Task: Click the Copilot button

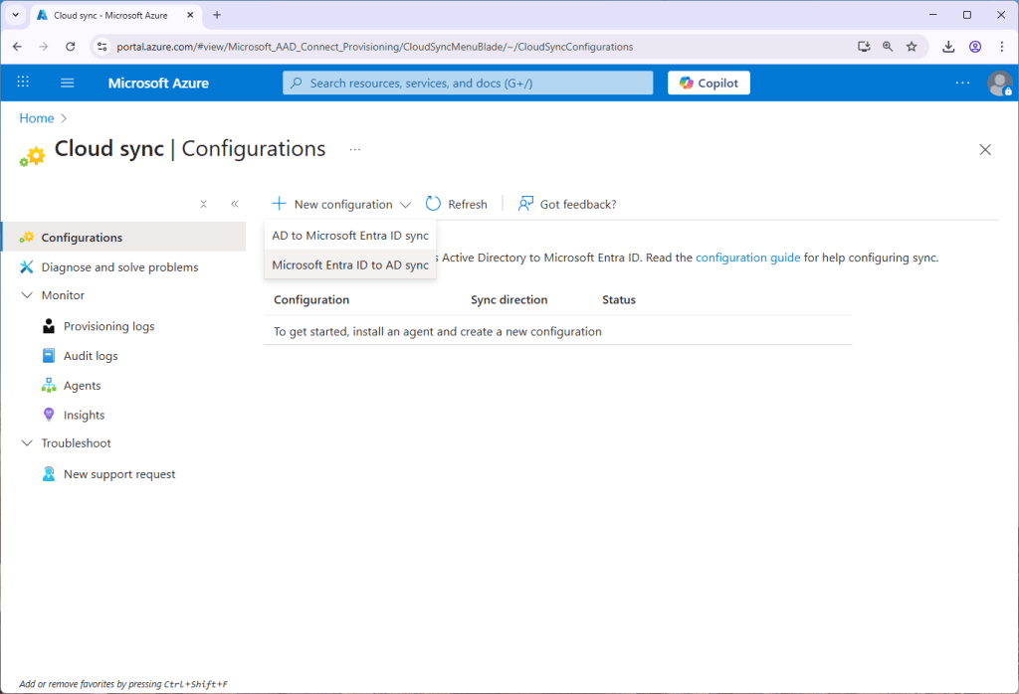Action: (x=709, y=84)
